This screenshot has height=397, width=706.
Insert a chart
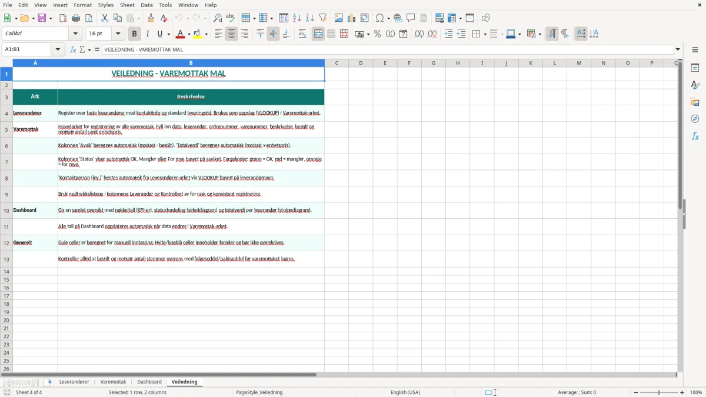pyautogui.click(x=352, y=18)
